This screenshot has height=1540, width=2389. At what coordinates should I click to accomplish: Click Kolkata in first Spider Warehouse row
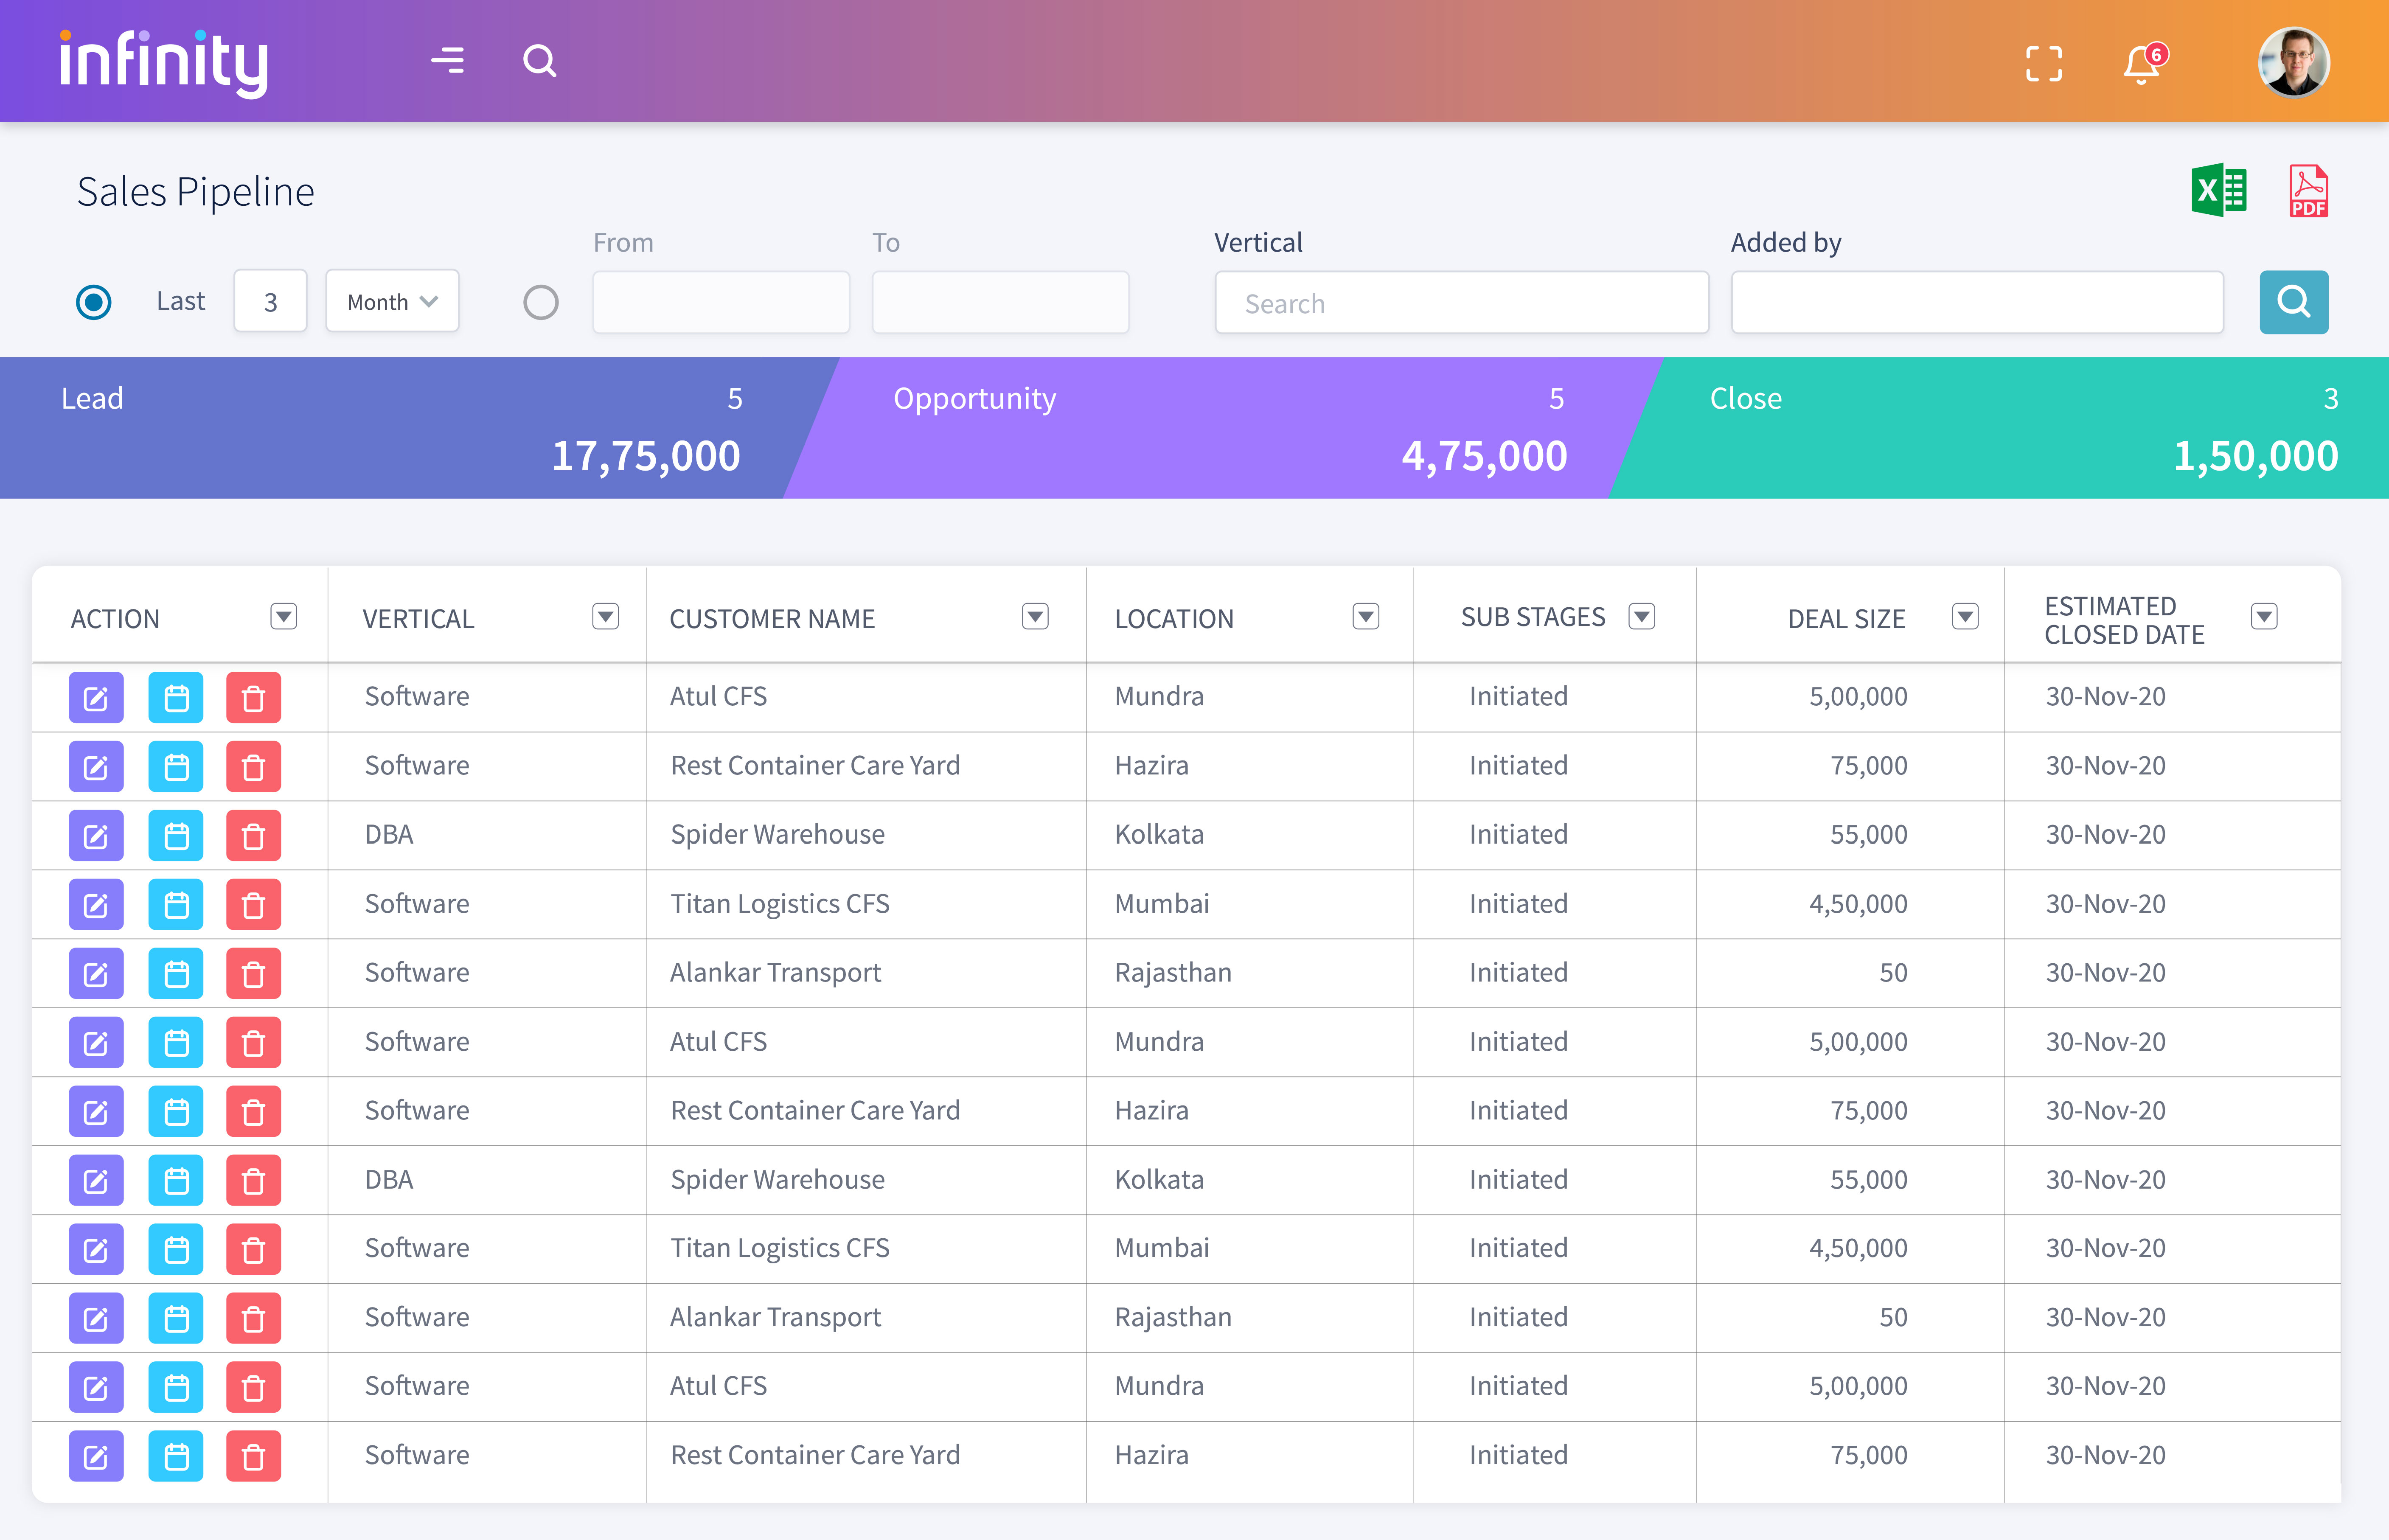pos(1159,835)
